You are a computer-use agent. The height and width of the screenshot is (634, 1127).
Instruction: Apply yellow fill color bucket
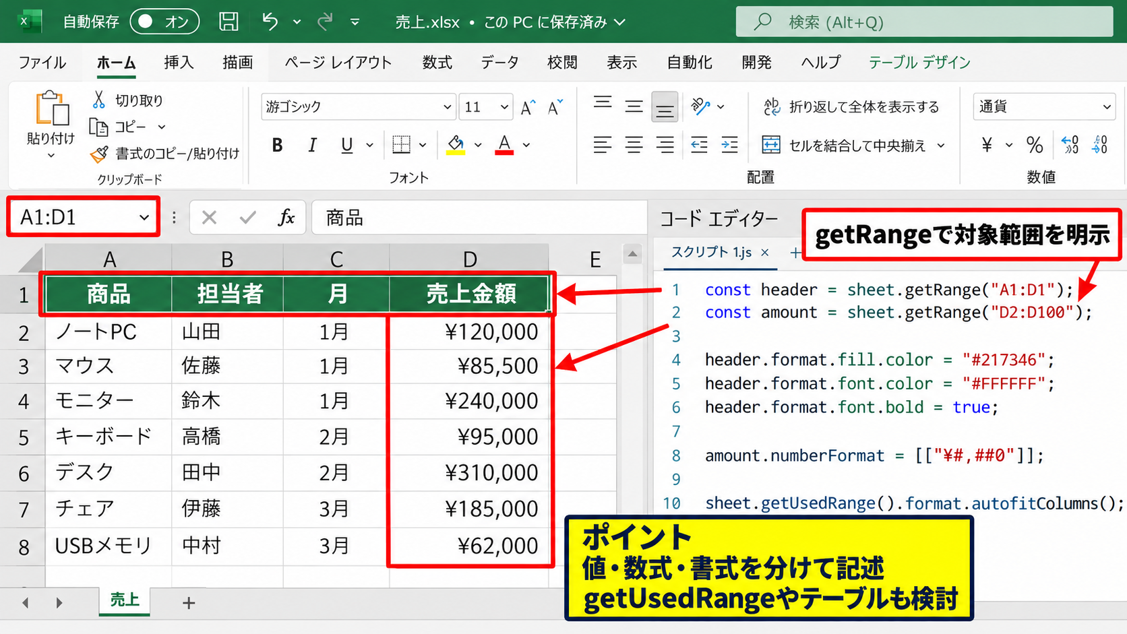point(456,145)
